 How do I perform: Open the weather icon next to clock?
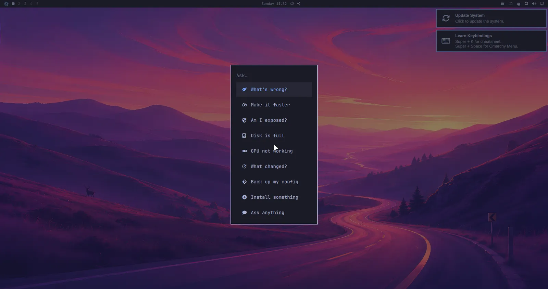click(x=292, y=4)
